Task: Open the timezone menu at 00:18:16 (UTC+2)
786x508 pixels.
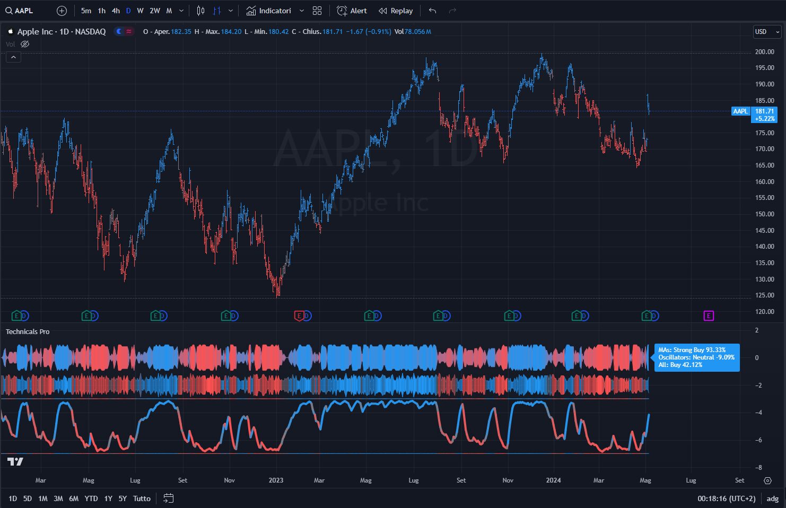Action: (726, 498)
